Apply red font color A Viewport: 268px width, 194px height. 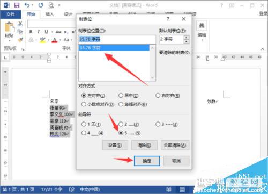pyautogui.click(x=55, y=40)
